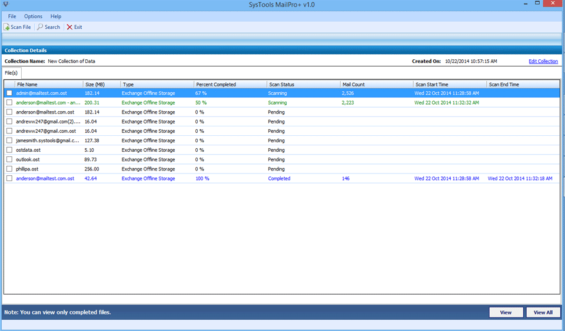
Task: Click the Completed status cell
Action: coord(279,179)
